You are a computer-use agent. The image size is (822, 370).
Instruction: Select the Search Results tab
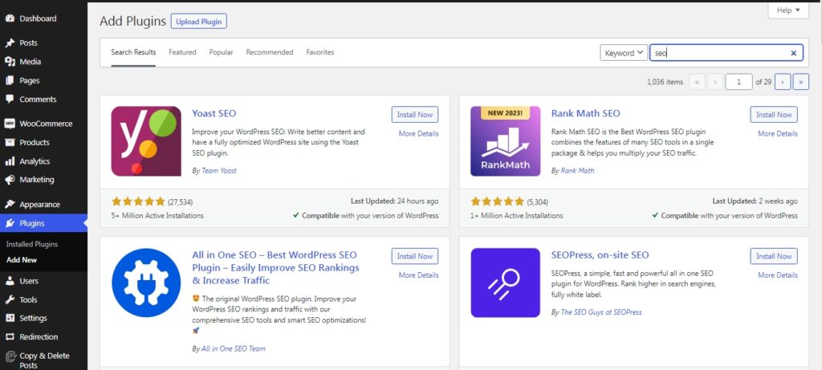point(133,52)
